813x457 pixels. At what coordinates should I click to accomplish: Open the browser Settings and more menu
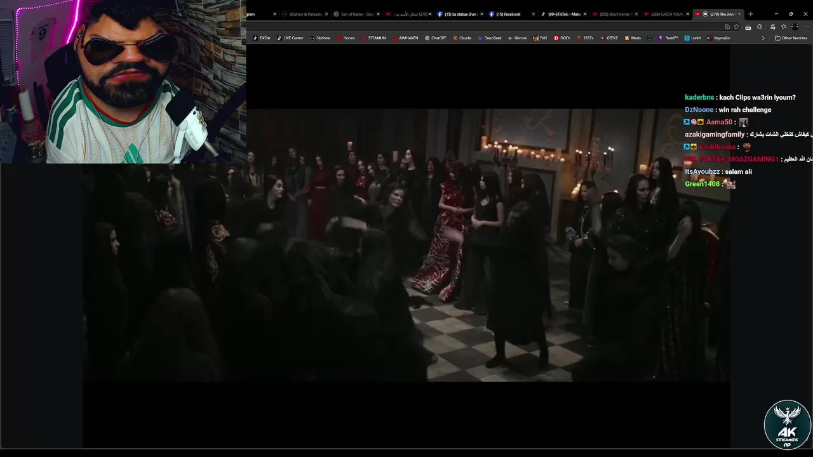coord(805,27)
